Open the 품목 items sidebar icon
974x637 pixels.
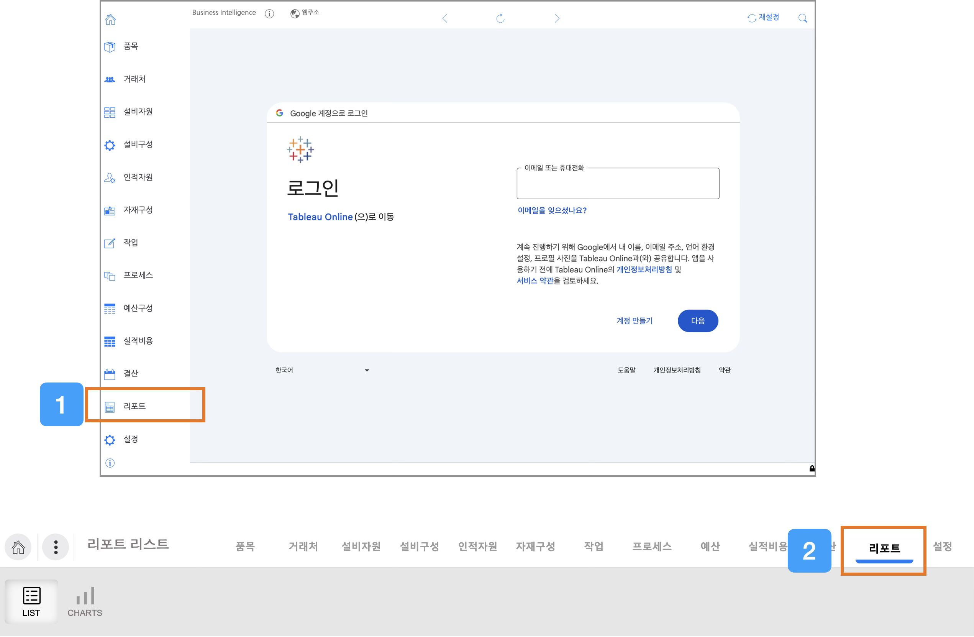coord(110,47)
